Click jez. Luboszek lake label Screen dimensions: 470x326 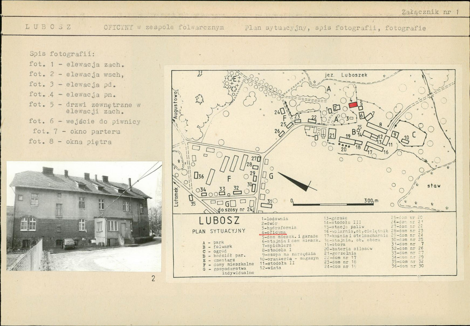click(x=346, y=75)
